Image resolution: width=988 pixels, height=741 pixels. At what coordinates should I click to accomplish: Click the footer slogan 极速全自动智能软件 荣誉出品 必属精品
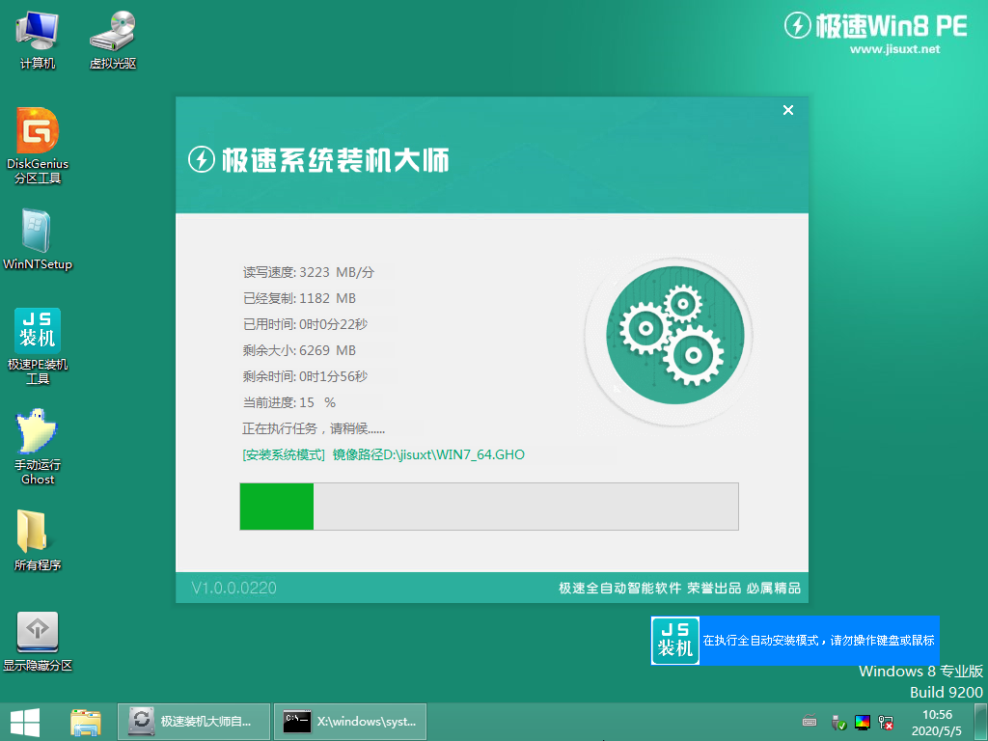[679, 588]
